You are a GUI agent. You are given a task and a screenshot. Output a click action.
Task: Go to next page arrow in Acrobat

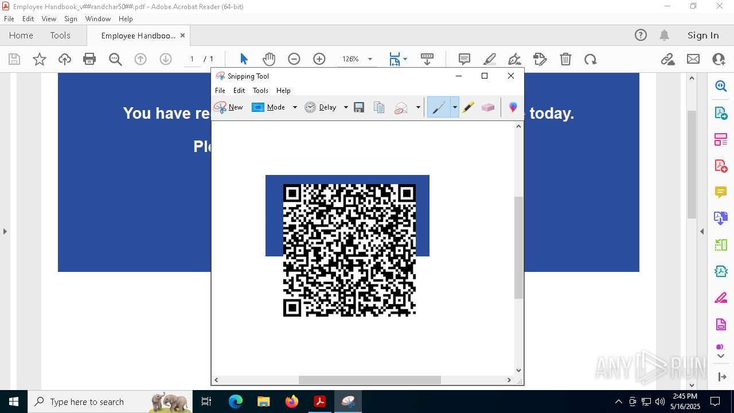tap(166, 59)
